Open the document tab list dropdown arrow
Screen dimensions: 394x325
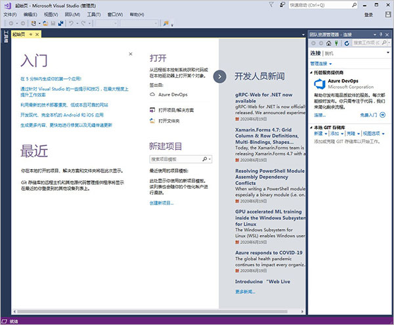[x=303, y=35]
